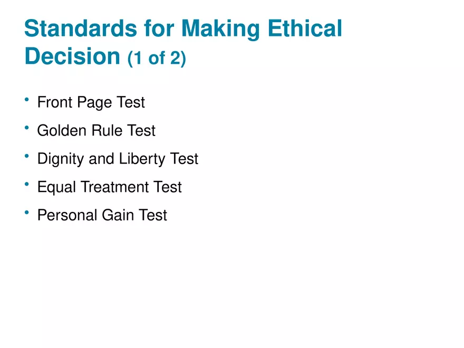Click the bullet dot before Dignity and Liberty Test
The width and height of the screenshot is (464, 348).
pyautogui.click(x=26, y=156)
